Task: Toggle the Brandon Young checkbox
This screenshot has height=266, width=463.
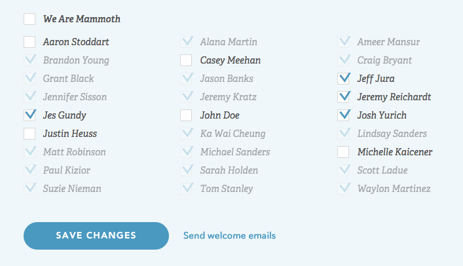Action: point(29,60)
